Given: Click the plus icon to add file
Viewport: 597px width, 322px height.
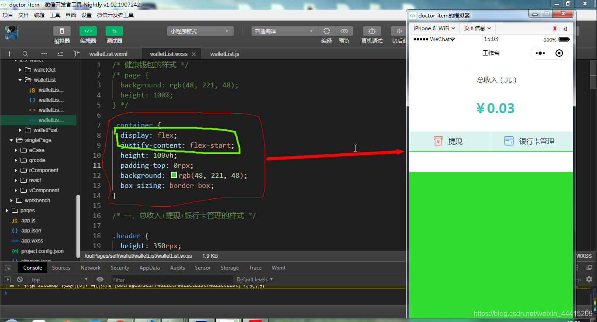Looking at the screenshot, I should point(9,54).
